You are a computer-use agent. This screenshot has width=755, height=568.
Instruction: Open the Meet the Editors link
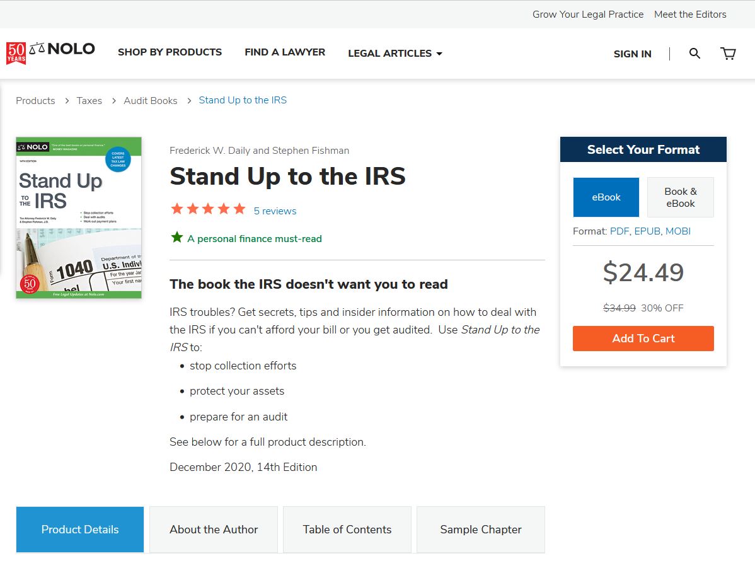click(690, 14)
